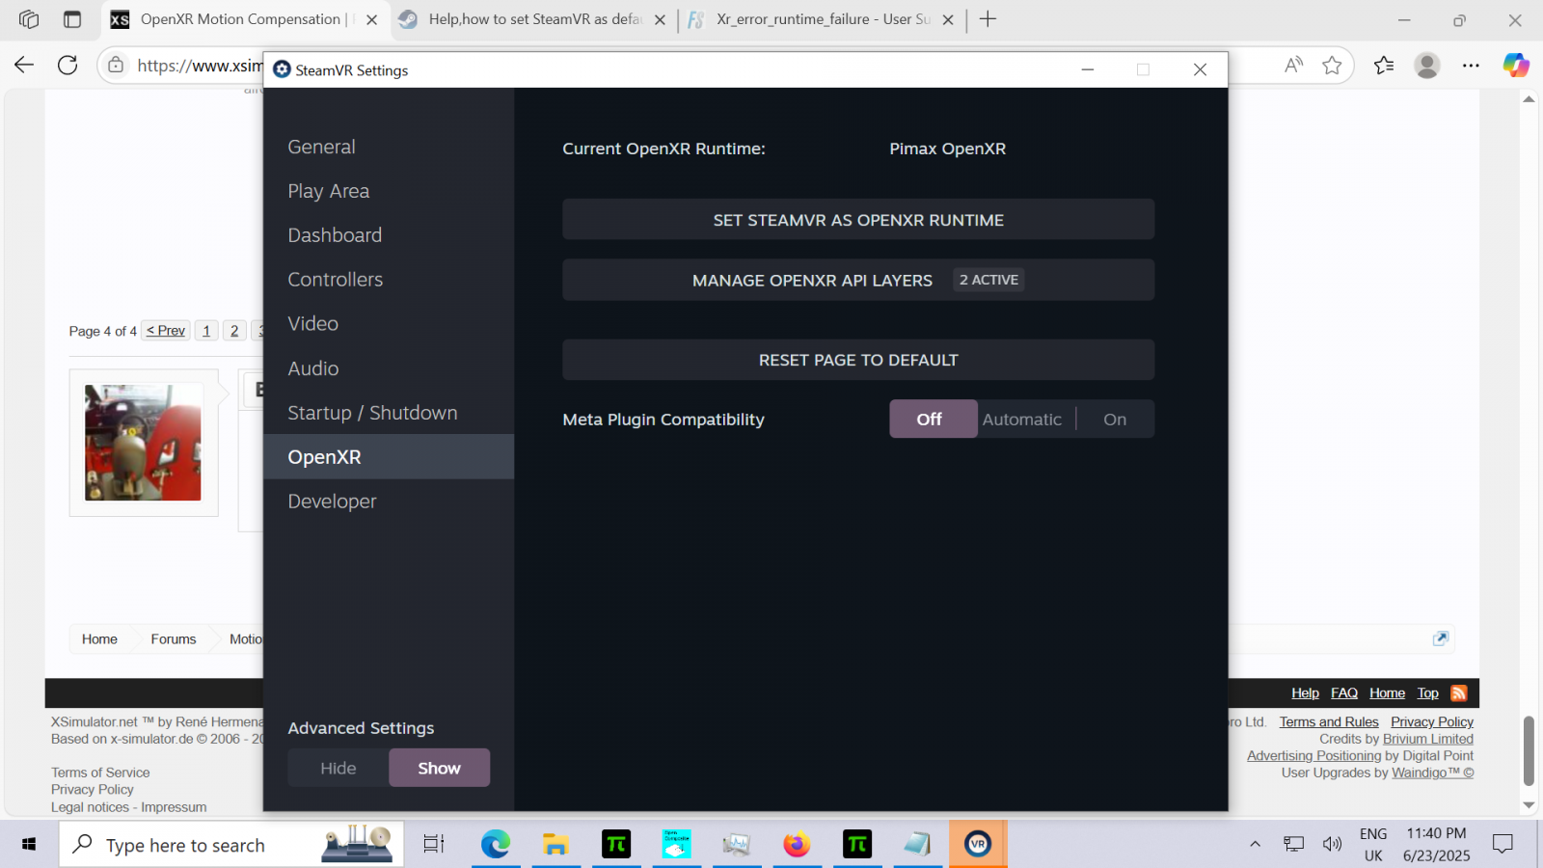This screenshot has width=1543, height=868.
Task: Go to previous forum page via Prev
Action: (x=166, y=331)
